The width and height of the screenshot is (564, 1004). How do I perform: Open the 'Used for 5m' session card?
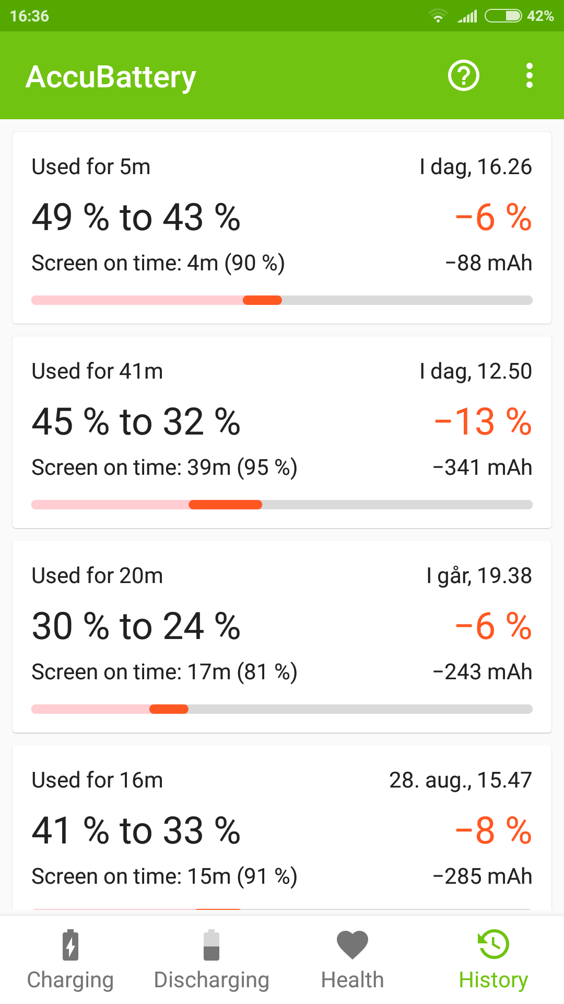[x=282, y=228]
